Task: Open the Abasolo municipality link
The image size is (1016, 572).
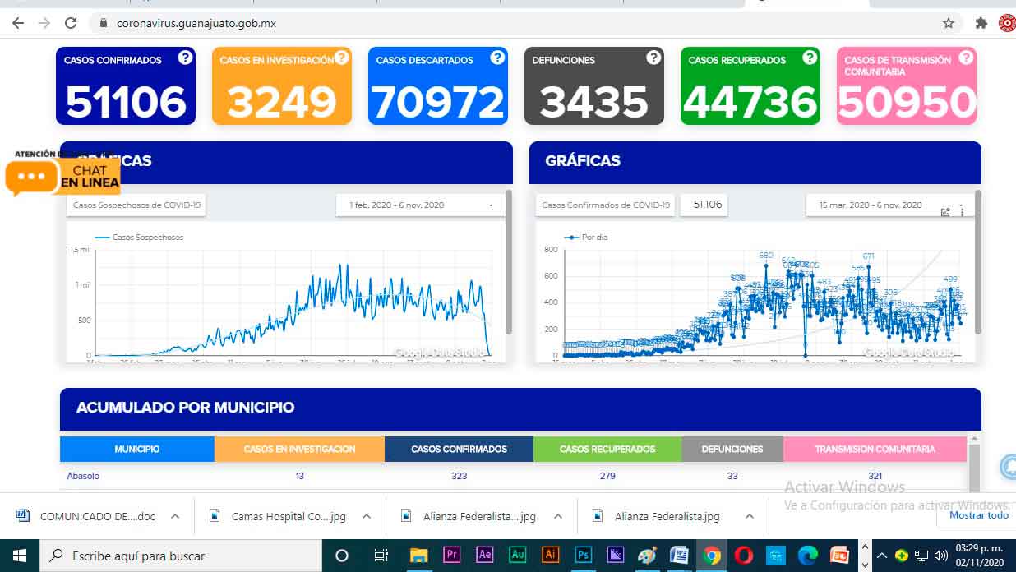Action: pyautogui.click(x=83, y=476)
